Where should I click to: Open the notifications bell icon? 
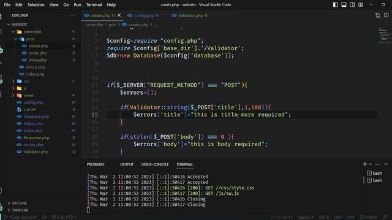(385, 218)
